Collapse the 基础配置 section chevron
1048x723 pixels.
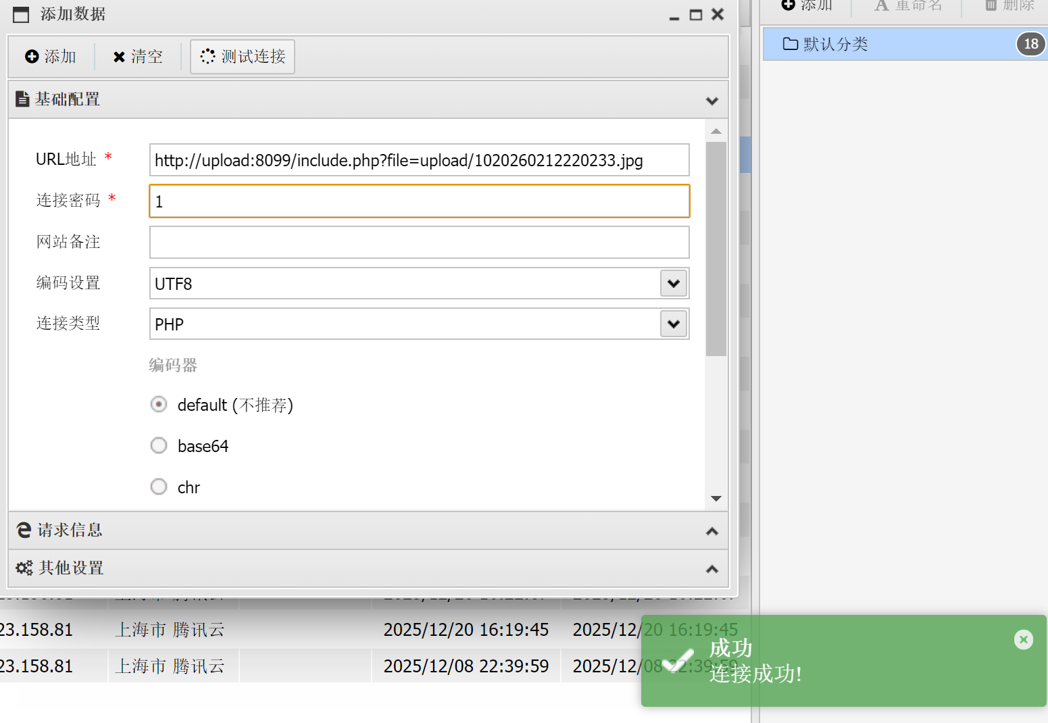pos(712,101)
